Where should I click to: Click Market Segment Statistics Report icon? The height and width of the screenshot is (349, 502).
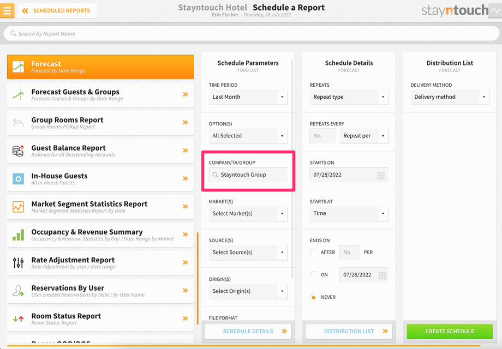[18, 207]
